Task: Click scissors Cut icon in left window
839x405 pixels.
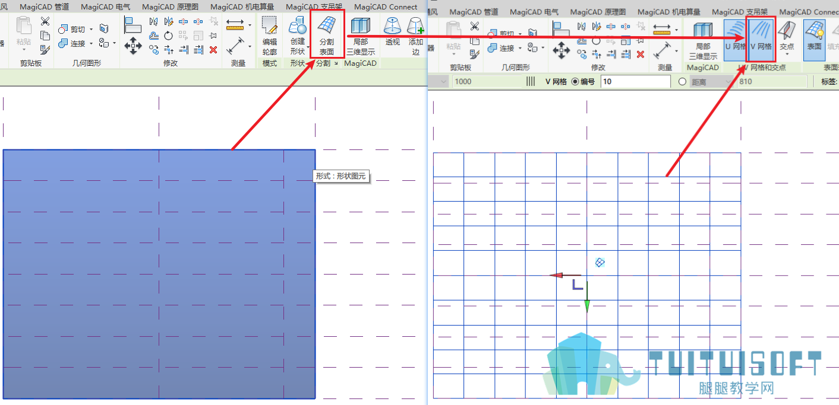Action: pos(45,21)
